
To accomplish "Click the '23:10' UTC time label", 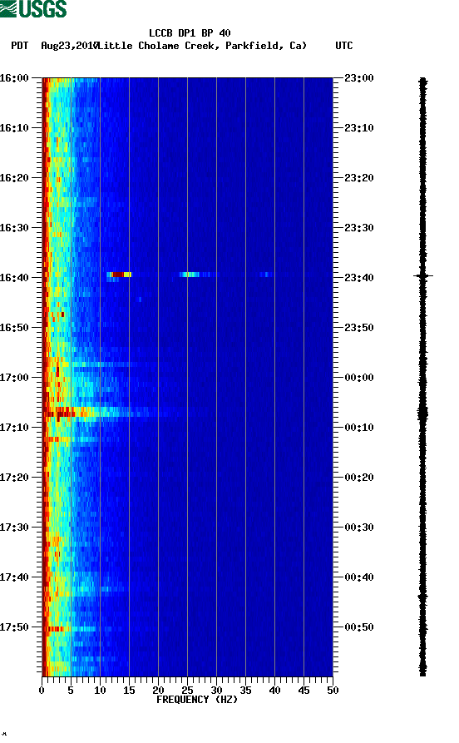I will (x=359, y=128).
